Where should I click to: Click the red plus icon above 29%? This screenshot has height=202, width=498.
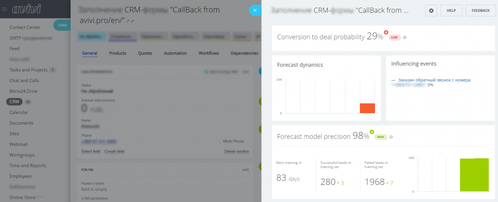(386, 33)
